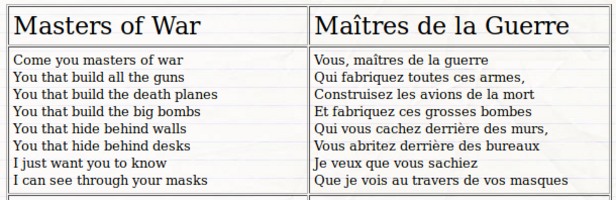Image resolution: width=616 pixels, height=200 pixels.
Task: Click "You that build the death planes"
Action: pos(115,94)
